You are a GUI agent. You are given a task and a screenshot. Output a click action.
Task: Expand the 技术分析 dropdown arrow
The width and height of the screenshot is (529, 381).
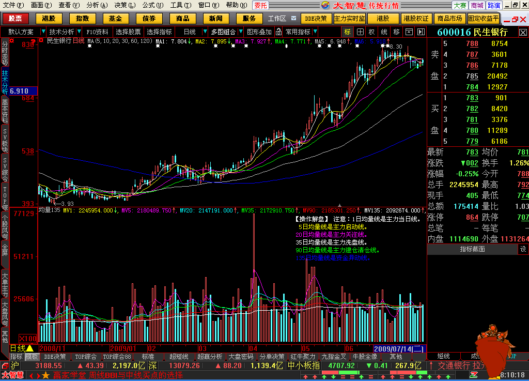tap(79, 32)
